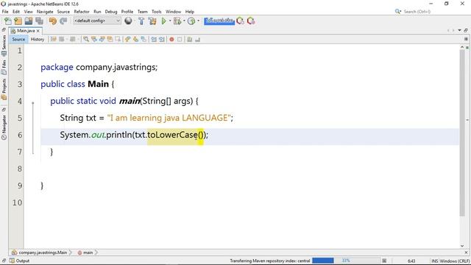This screenshot has height=265, width=471.
Task: Click the globe browser icon
Action: pos(128,21)
